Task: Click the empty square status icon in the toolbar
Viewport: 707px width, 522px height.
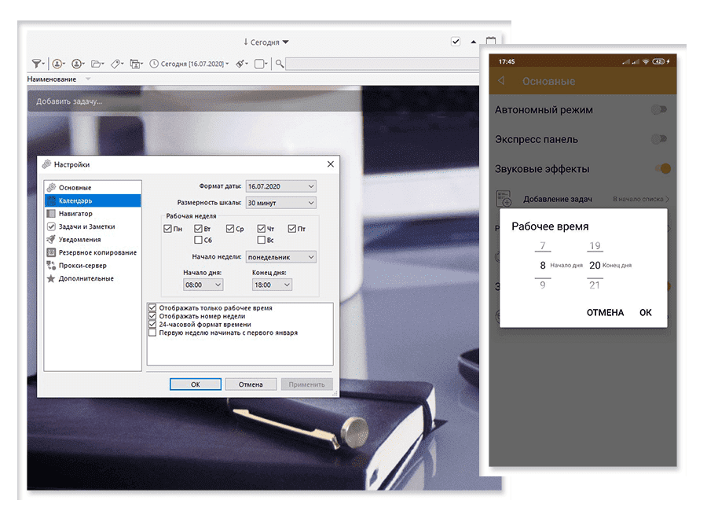Action: [261, 64]
